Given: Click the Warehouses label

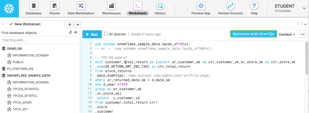Looking at the screenshot, I should tap(111, 13).
